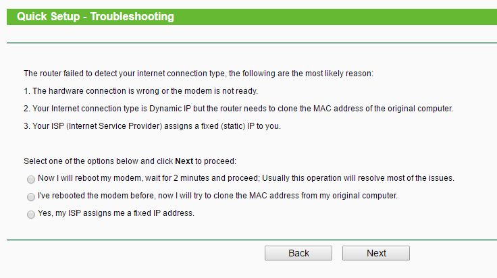Click the "I've rebooted the modem before" label text
Screen dimensions: 497x278
(101, 196)
